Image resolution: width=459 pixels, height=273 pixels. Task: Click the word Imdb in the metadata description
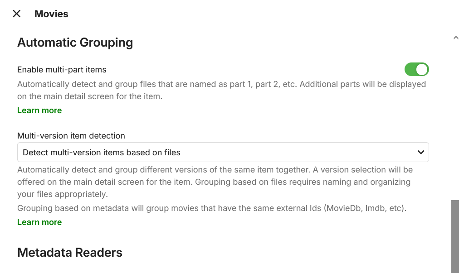[372, 209]
